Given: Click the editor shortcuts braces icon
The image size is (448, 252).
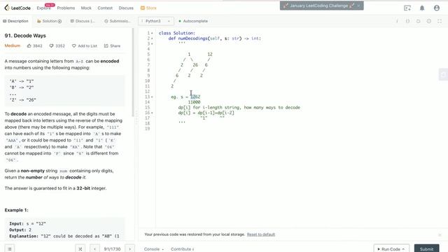Looking at the screenshot, I should click(407, 21).
